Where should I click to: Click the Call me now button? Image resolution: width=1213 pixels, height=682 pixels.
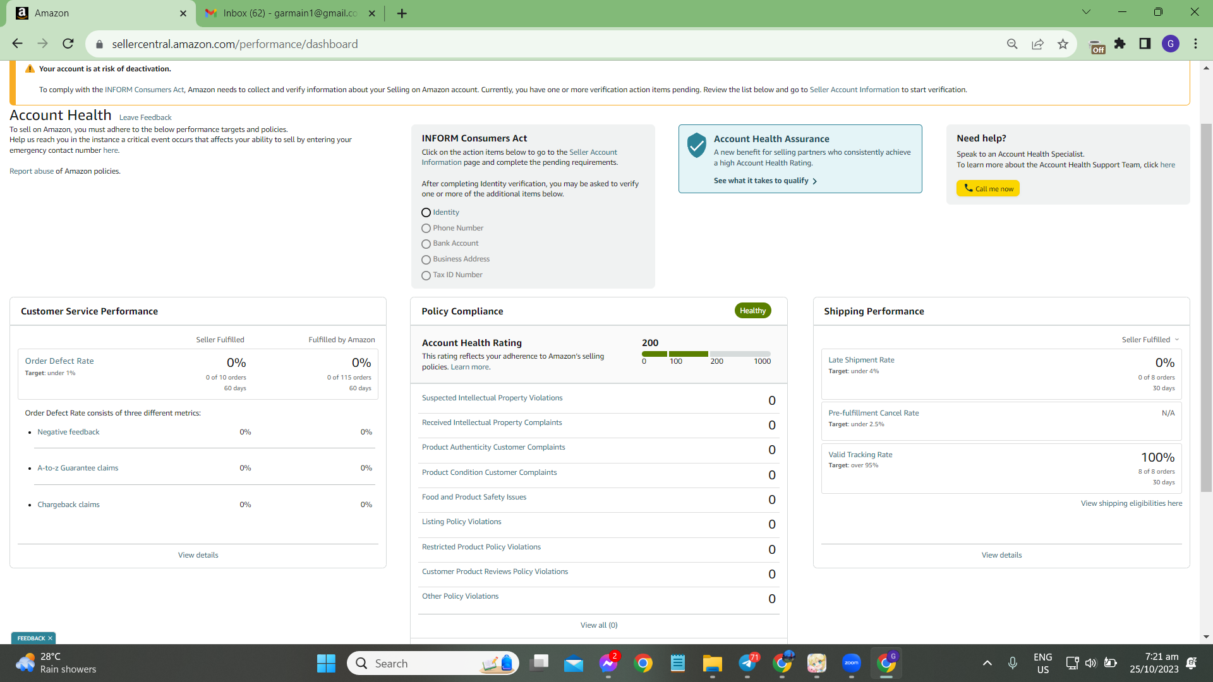click(x=988, y=188)
